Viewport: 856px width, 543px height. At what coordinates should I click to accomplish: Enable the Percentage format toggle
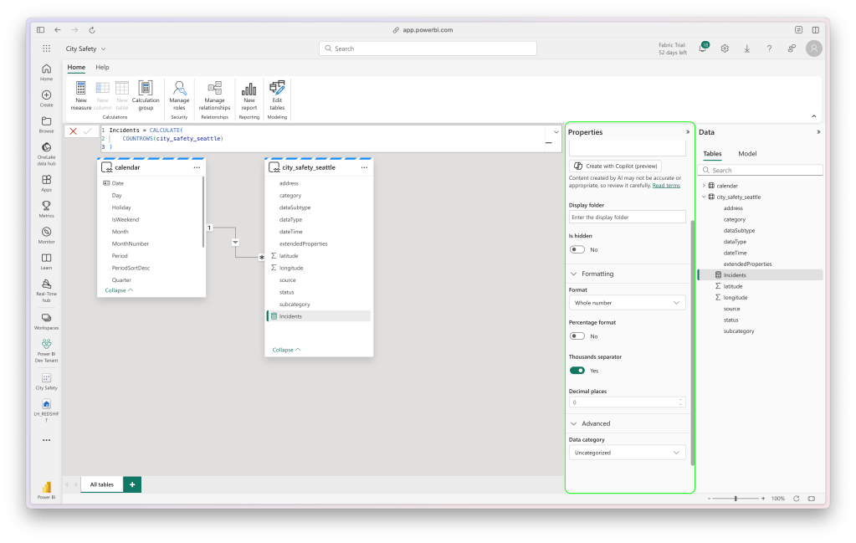click(x=577, y=336)
